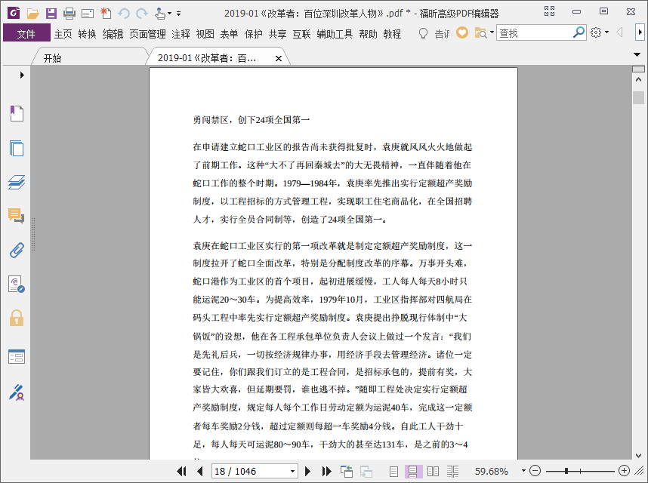Jump to the last page

[x=326, y=471]
